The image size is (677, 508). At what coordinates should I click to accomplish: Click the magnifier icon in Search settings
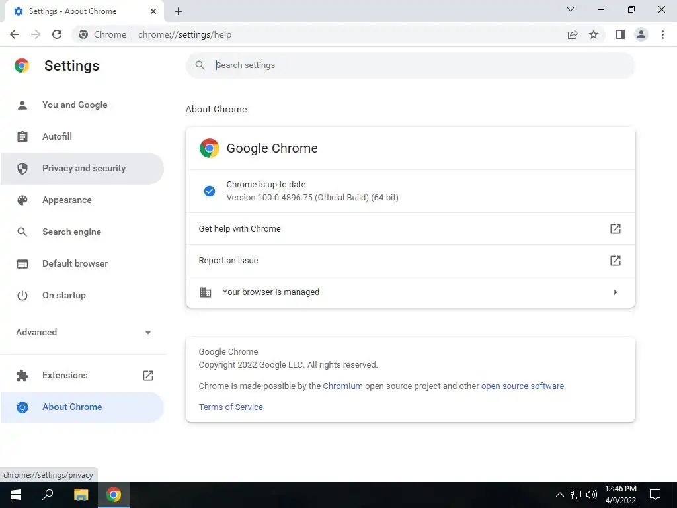[200, 65]
